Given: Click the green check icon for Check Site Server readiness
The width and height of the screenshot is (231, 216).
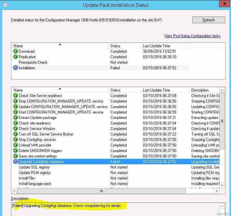Looking at the screenshot, I should tap(15, 95).
